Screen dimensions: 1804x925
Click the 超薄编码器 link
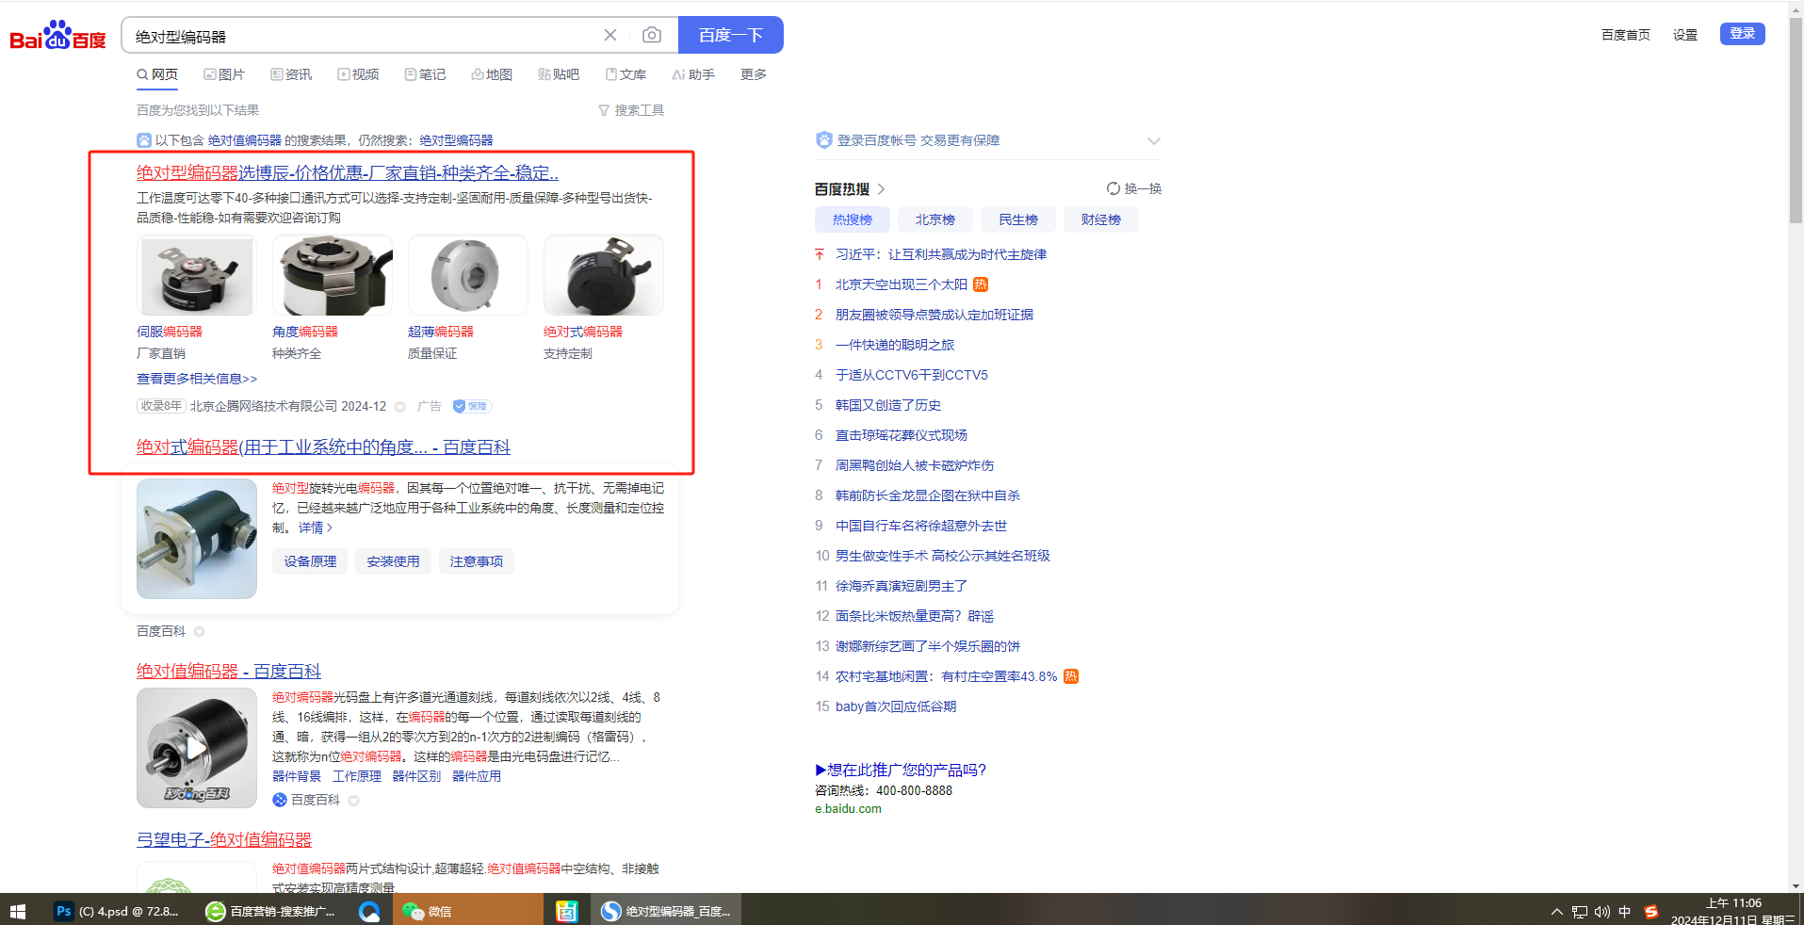[441, 332]
